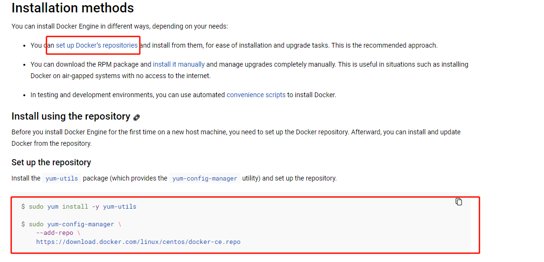Click the line 'Docker from the repository.'
Screen dimensions: 544x262
[51, 143]
